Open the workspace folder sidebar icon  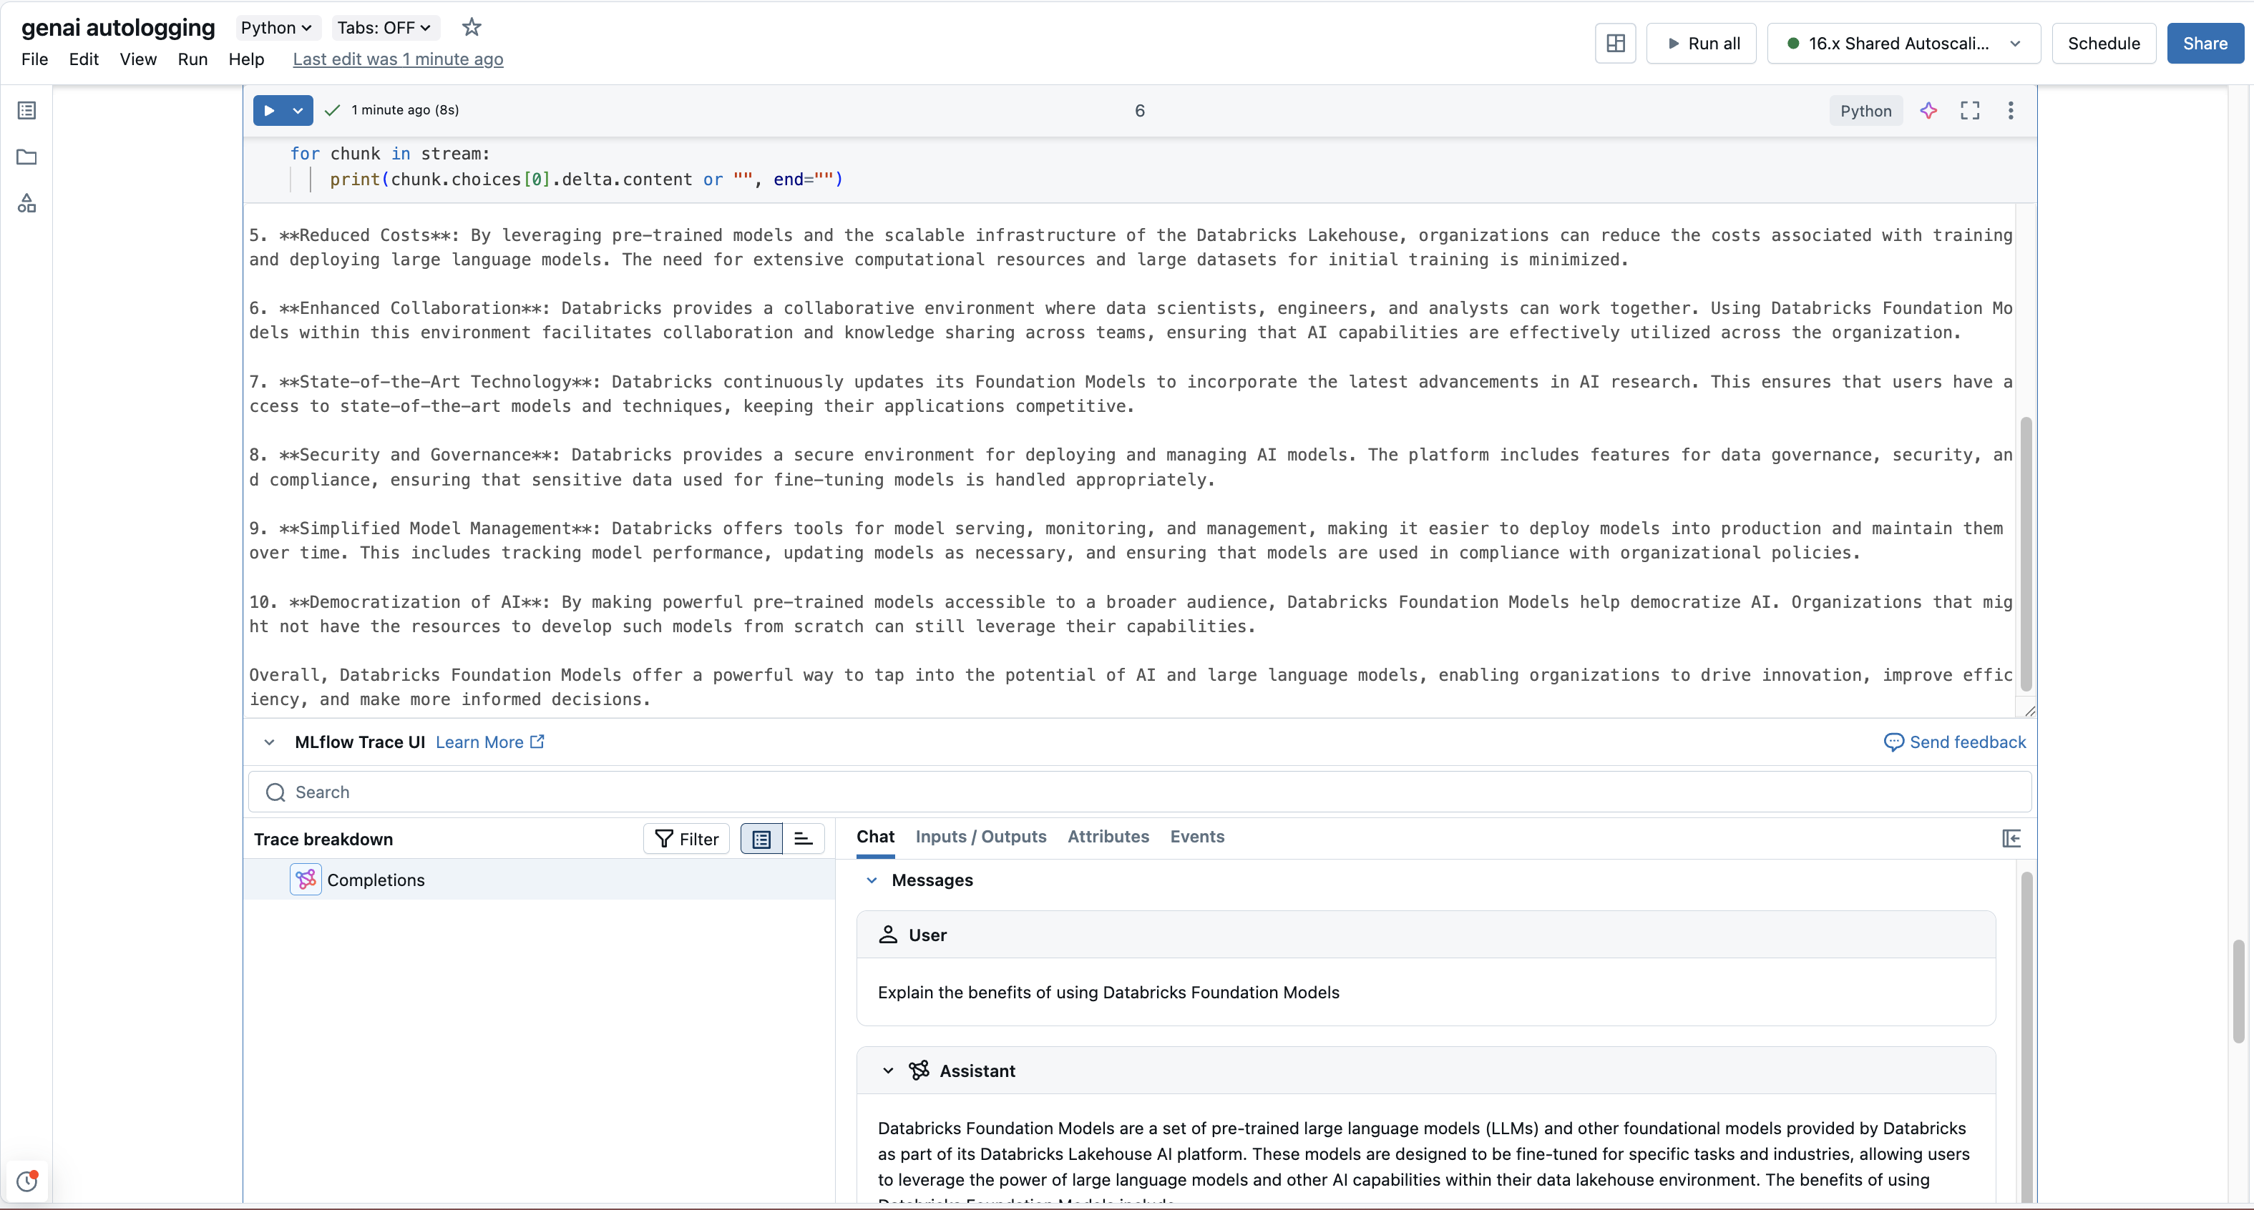click(27, 157)
